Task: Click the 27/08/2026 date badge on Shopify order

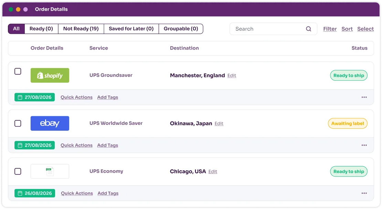Action: (35, 97)
